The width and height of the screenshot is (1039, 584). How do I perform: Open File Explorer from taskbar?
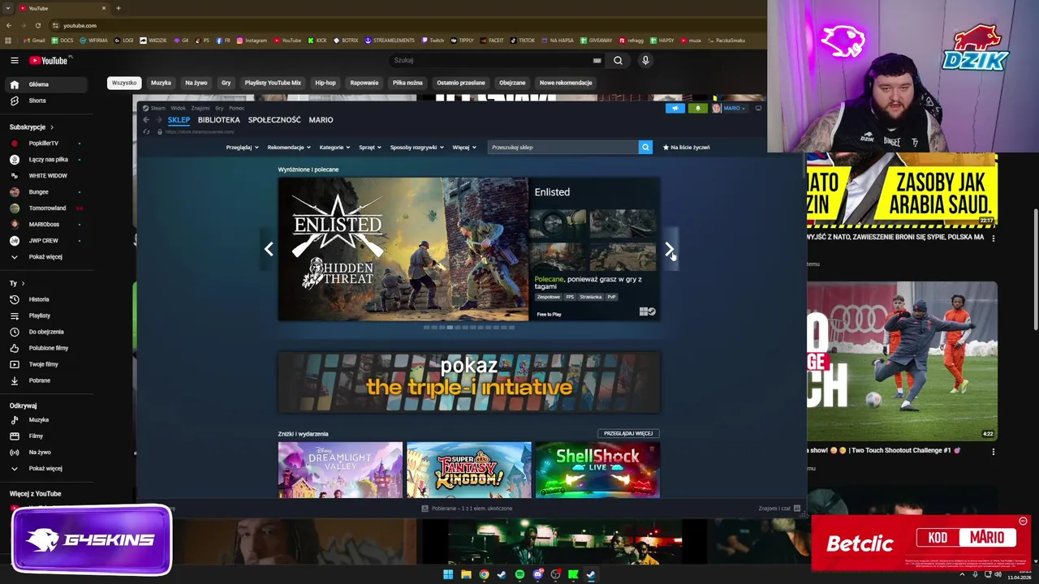466,575
